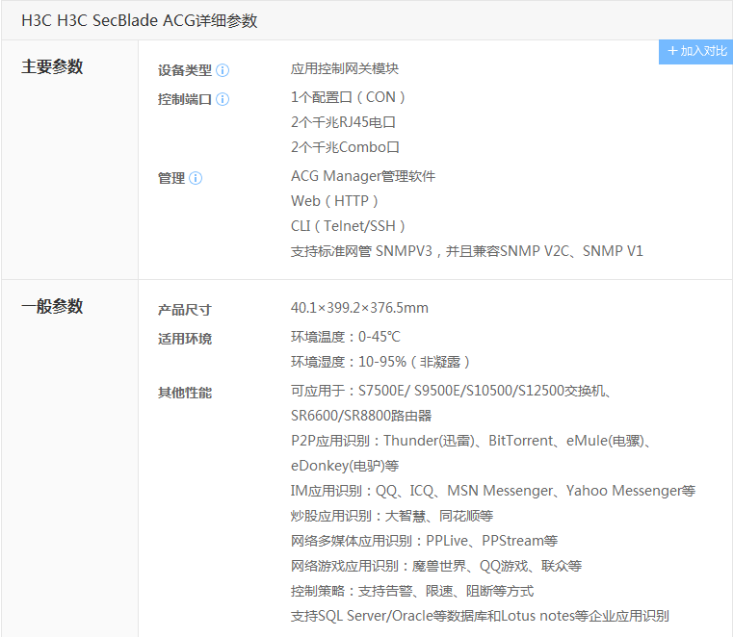This screenshot has width=733, height=637.
Task: Select the 设备类型 label
Action: 185,70
